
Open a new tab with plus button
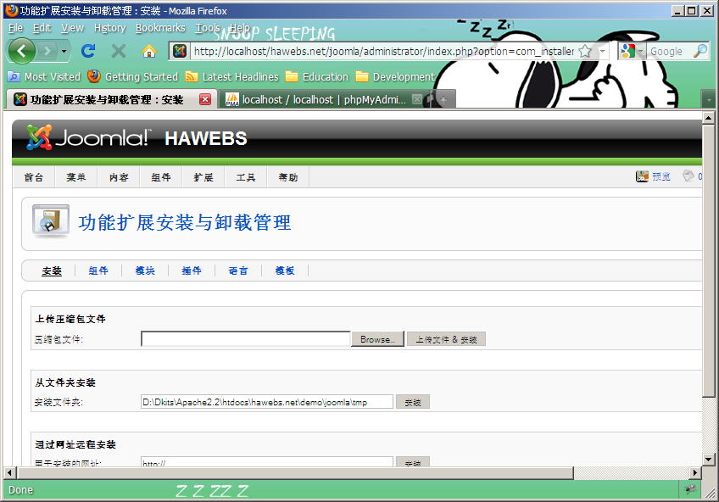tap(443, 99)
